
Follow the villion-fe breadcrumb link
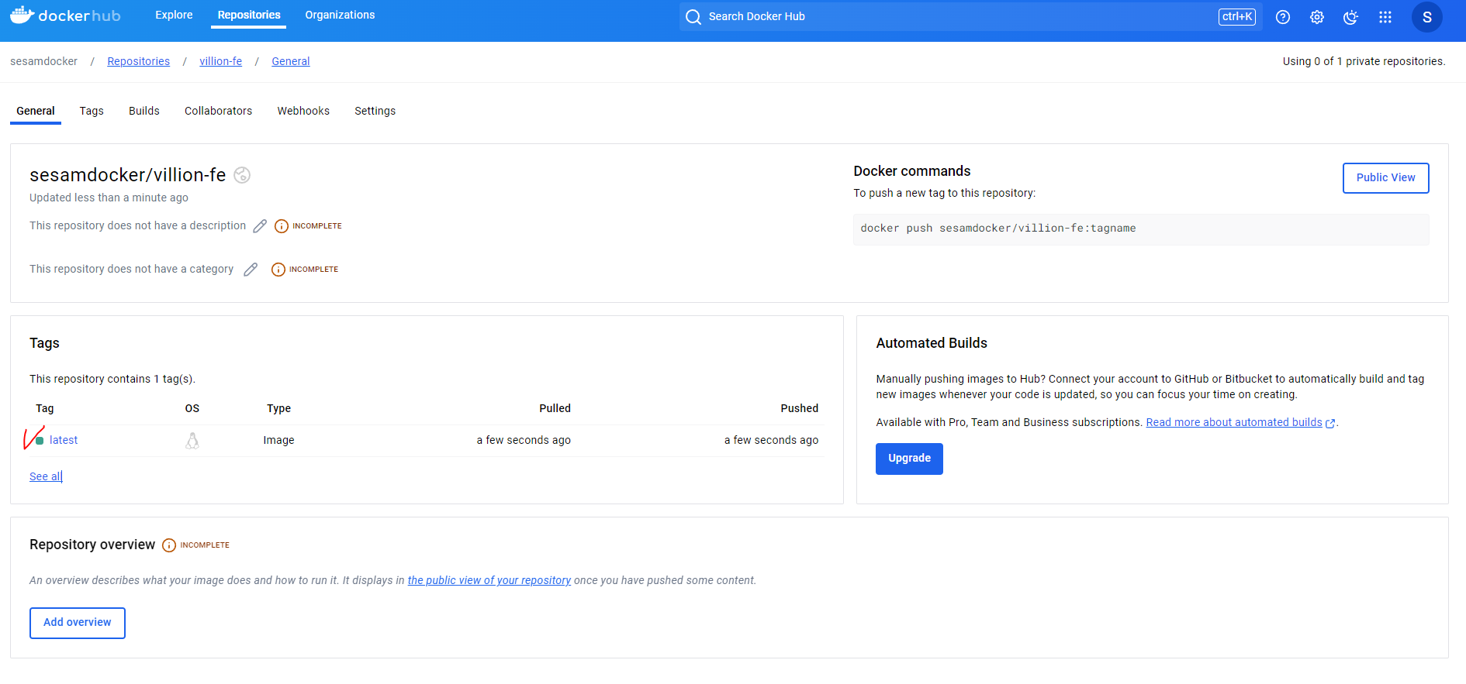pyautogui.click(x=220, y=61)
